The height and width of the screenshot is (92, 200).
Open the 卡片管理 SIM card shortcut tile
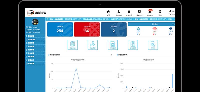(113, 45)
